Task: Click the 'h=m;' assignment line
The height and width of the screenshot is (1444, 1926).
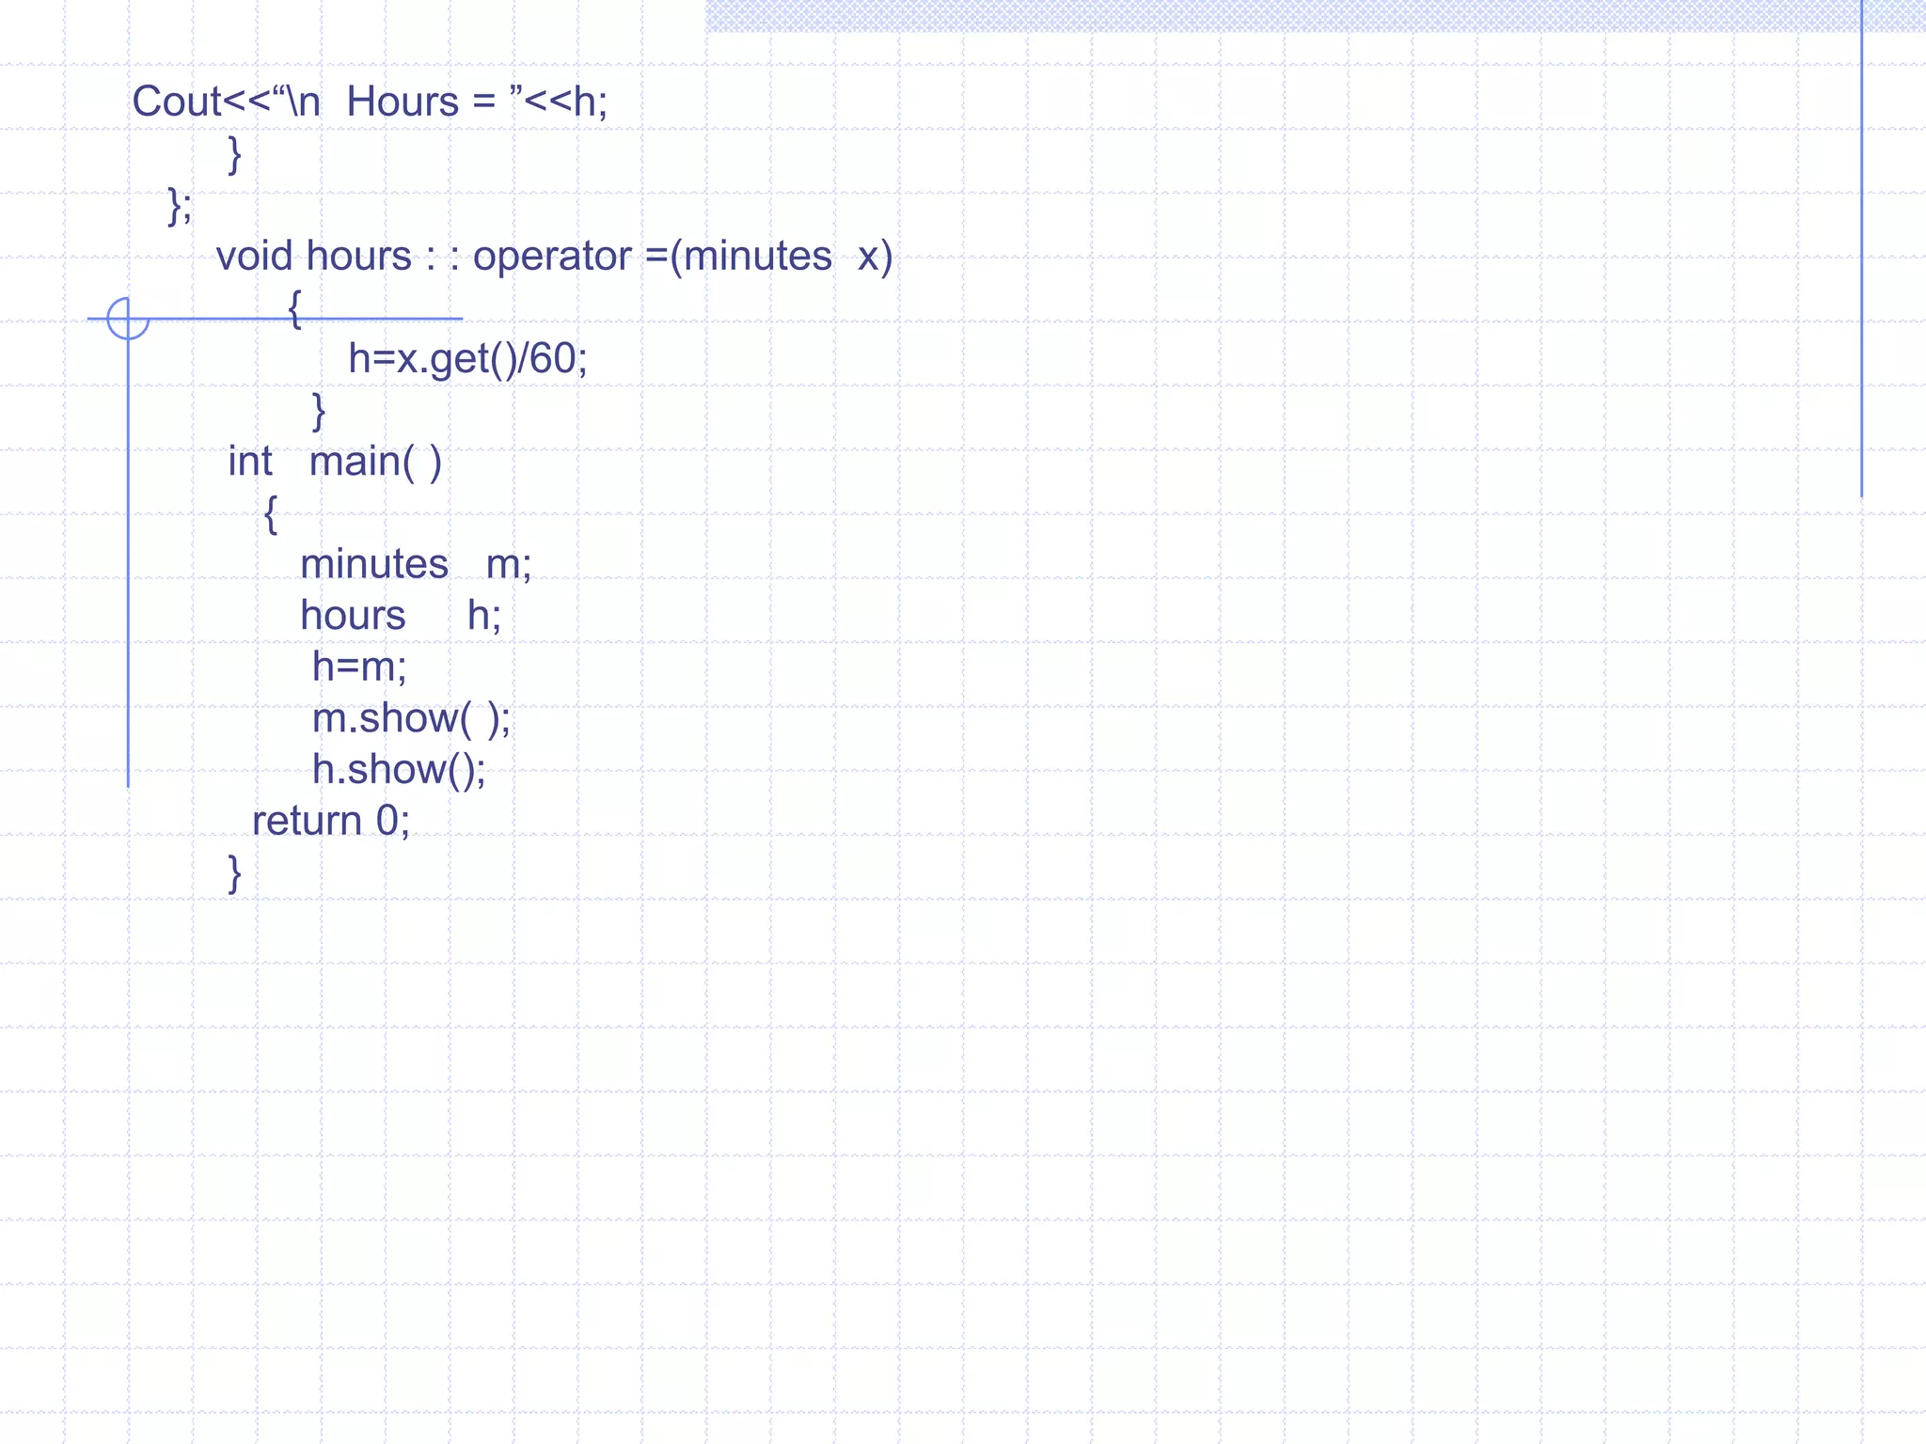Action: (x=359, y=667)
